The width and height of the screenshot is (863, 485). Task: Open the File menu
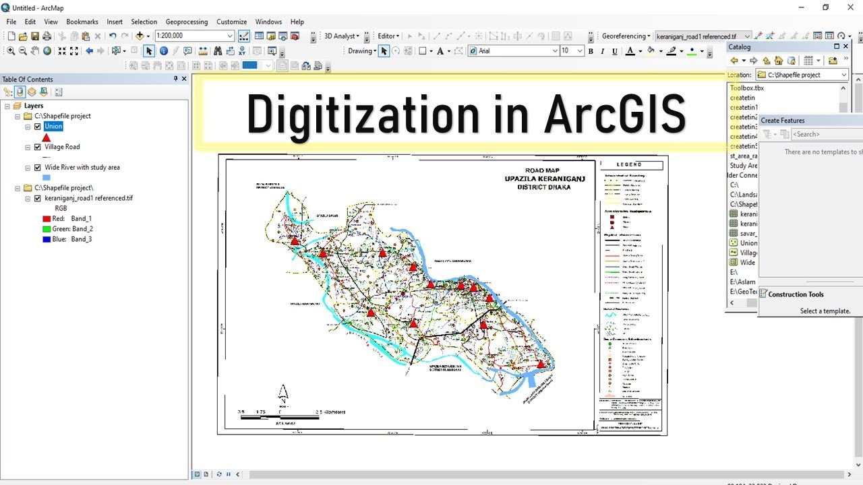pyautogui.click(x=11, y=22)
